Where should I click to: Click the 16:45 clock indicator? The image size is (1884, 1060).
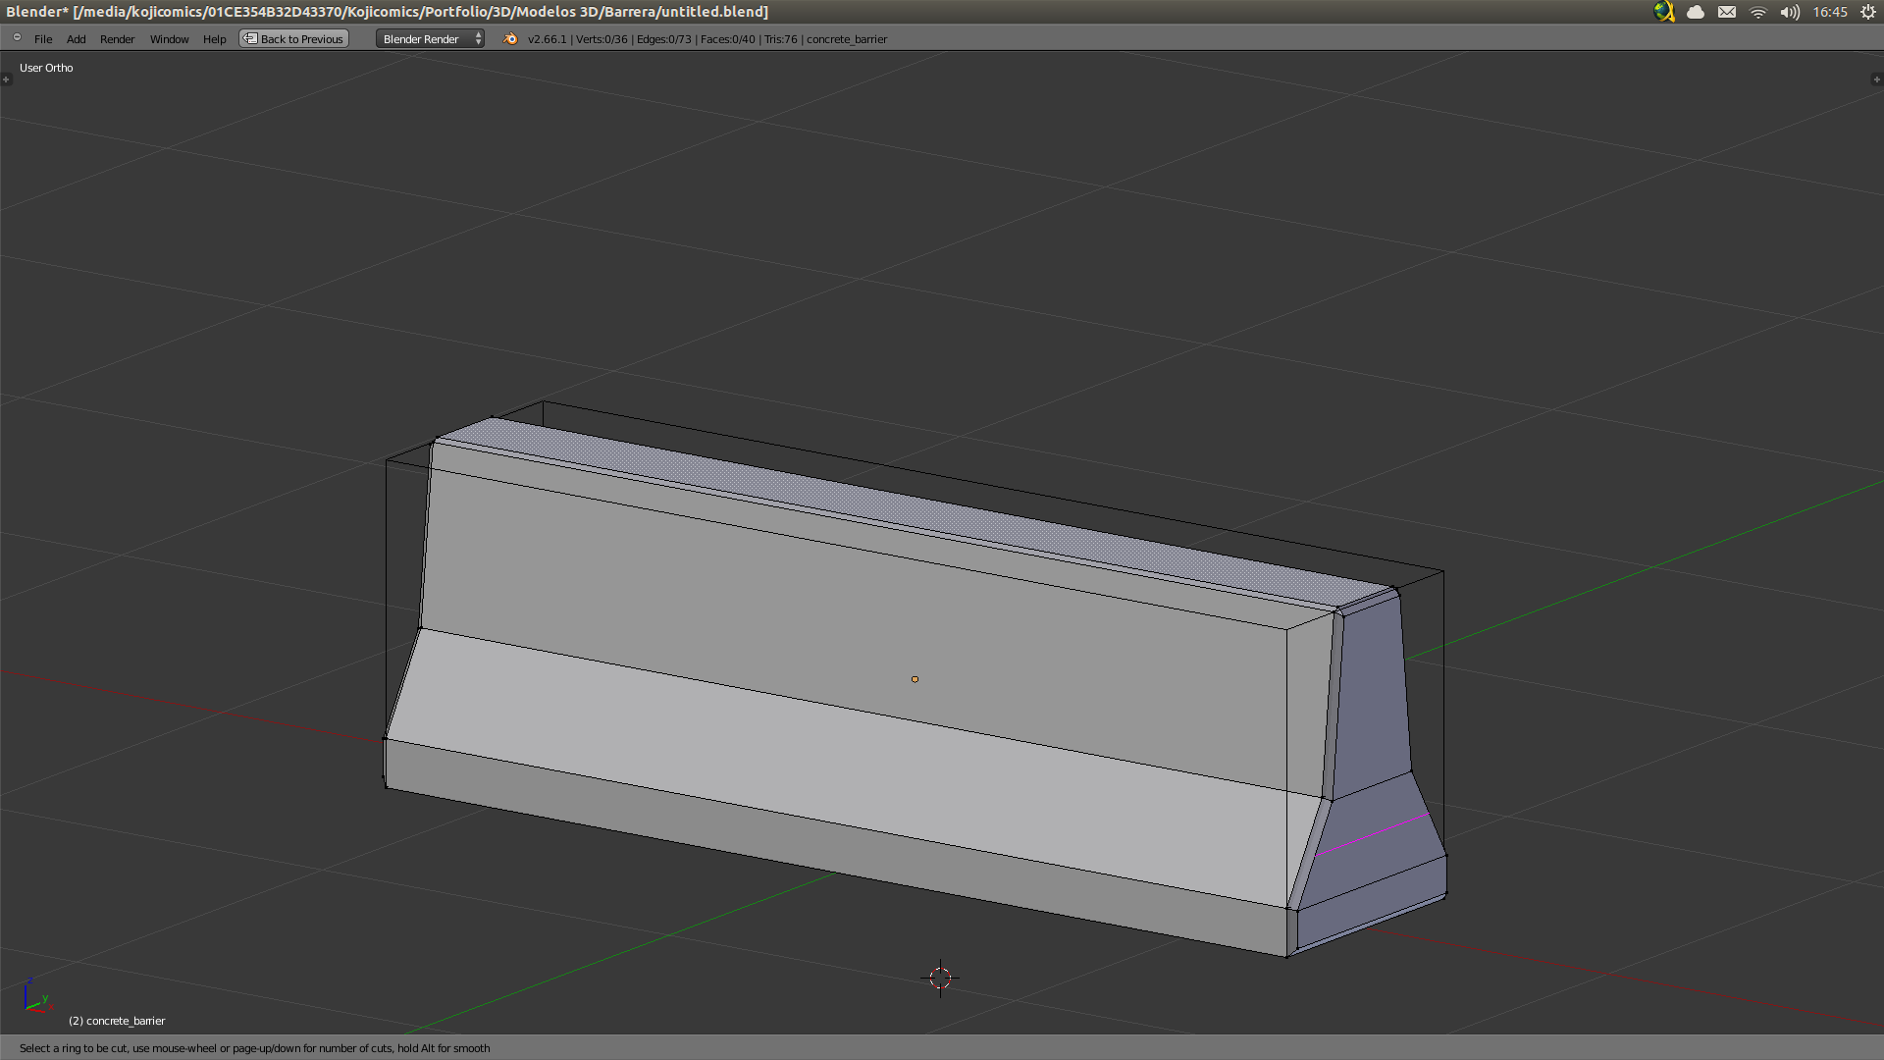coord(1830,12)
